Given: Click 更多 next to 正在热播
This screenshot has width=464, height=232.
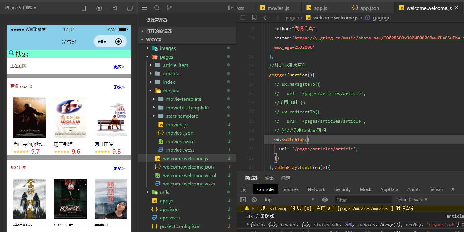Looking at the screenshot, I should pyautogui.click(x=119, y=67).
